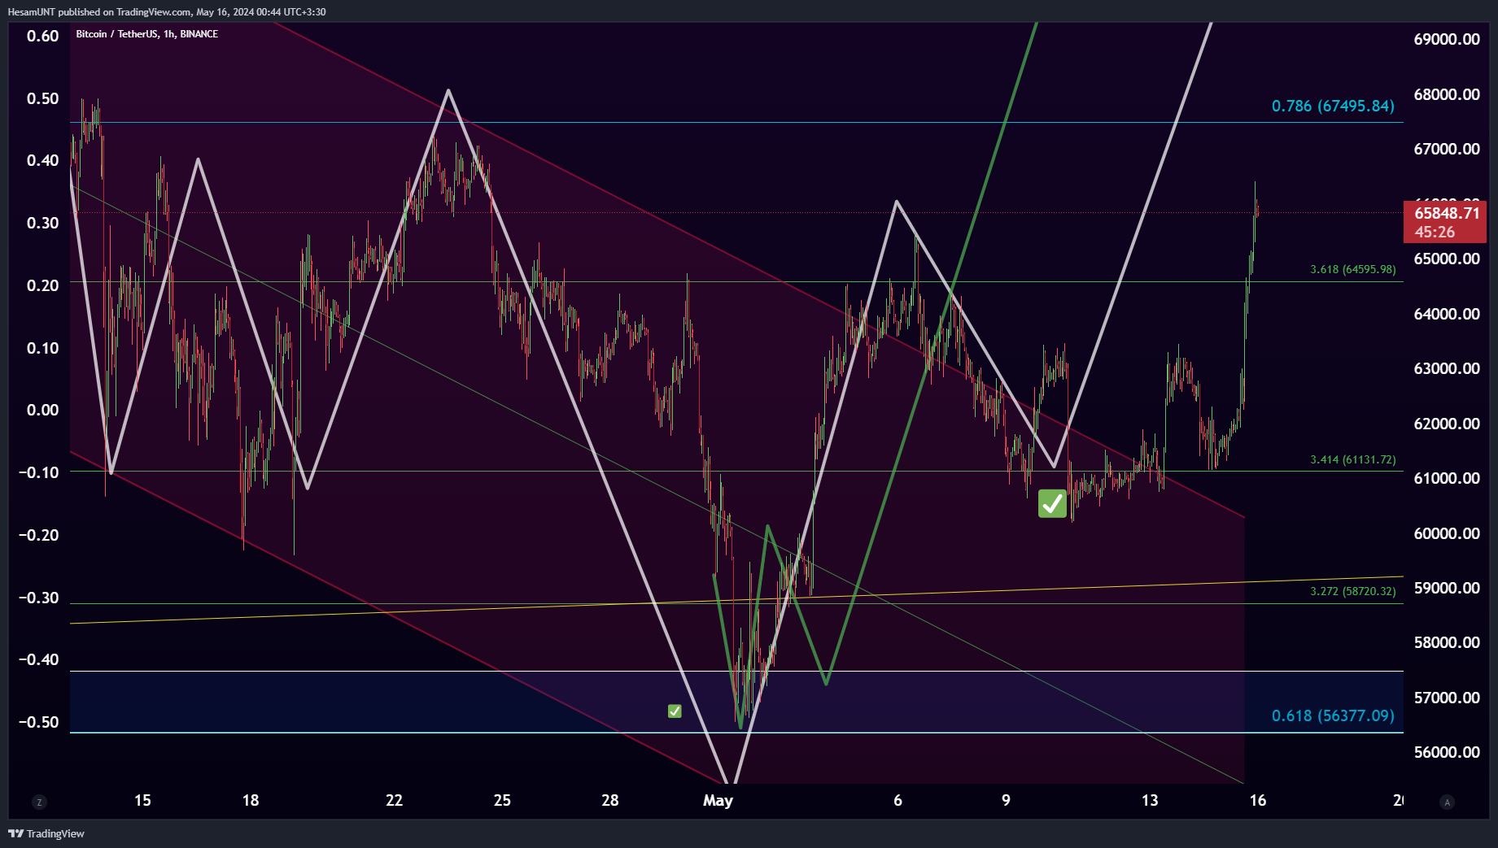This screenshot has width=1498, height=848.
Task: Click the 63000.00 price axis label
Action: pos(1447,368)
